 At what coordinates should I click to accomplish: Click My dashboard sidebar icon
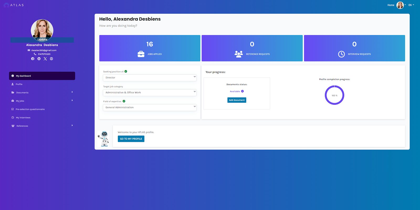click(13, 76)
